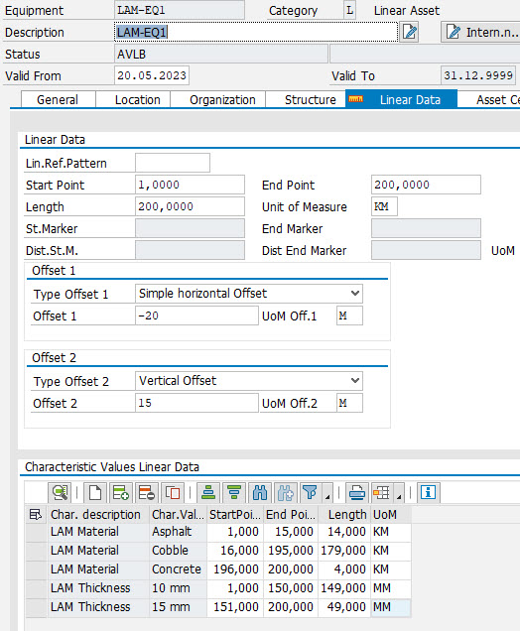520x631 pixels.
Task: Select all rows using the table corner button
Action: tap(36, 515)
